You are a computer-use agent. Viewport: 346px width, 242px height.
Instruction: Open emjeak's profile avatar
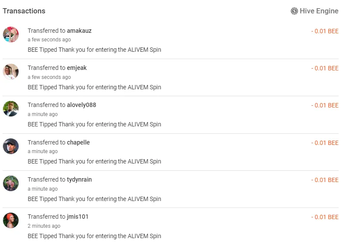(11, 72)
